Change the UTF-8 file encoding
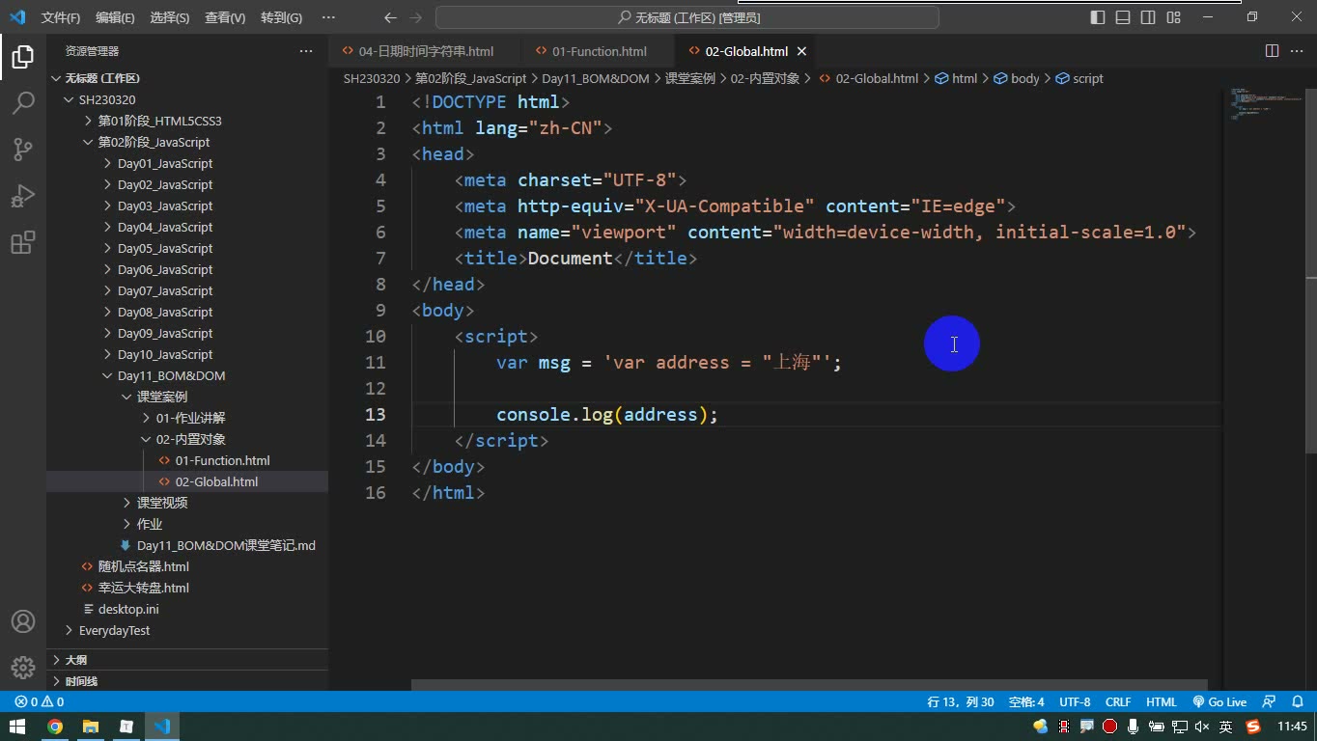Image resolution: width=1317 pixels, height=741 pixels. [1075, 702]
